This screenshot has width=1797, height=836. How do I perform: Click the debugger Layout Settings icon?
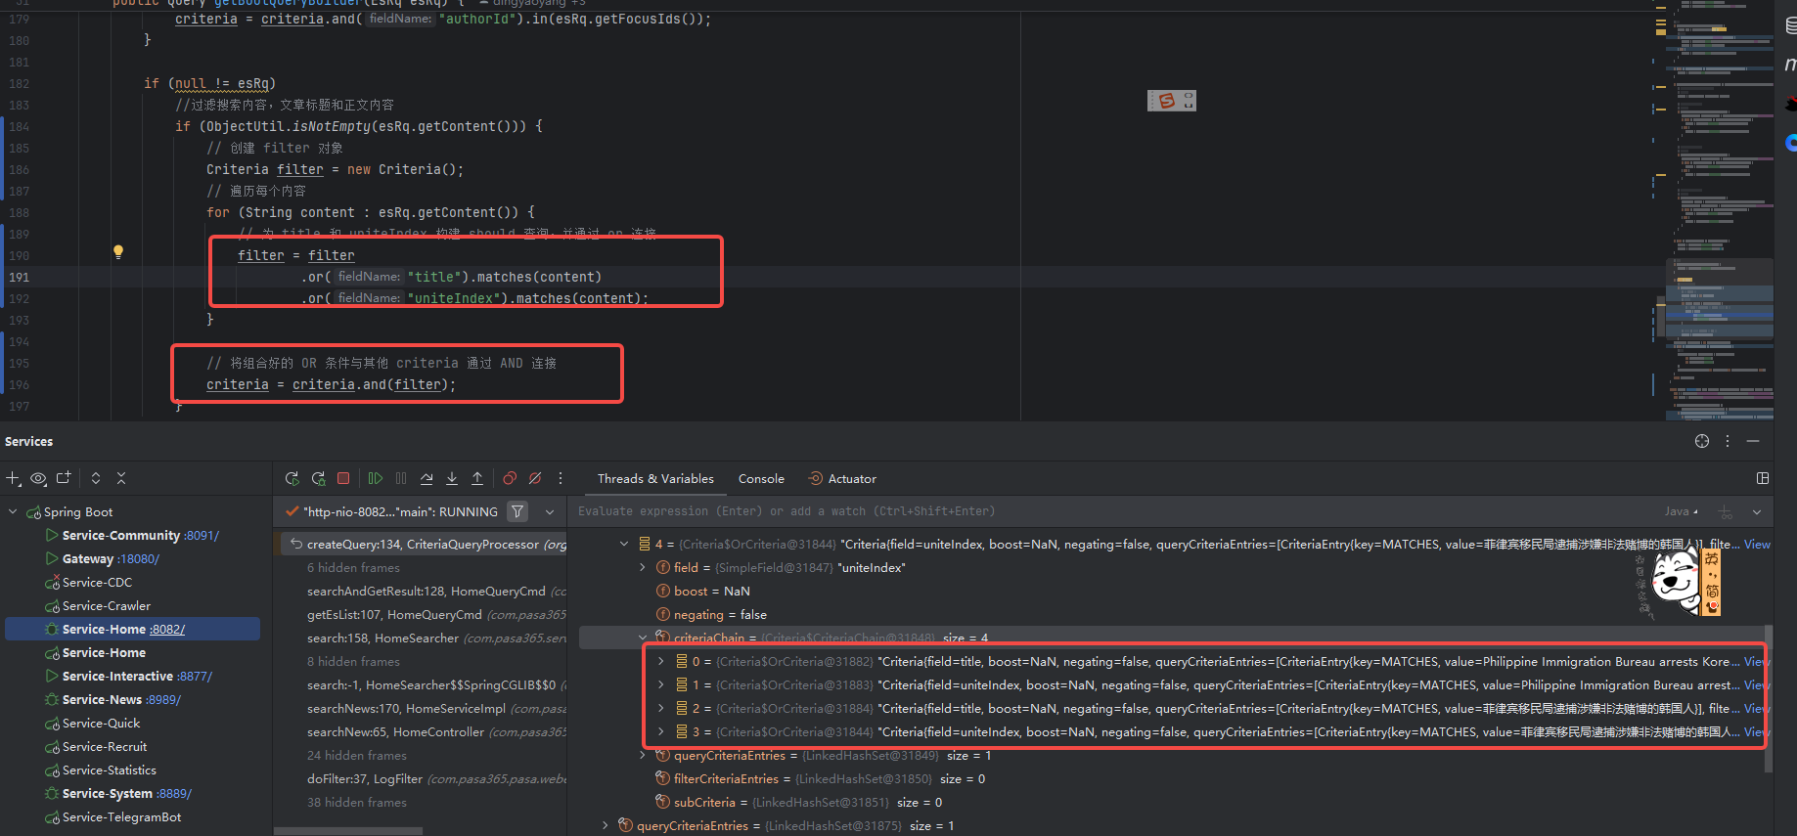(1763, 478)
